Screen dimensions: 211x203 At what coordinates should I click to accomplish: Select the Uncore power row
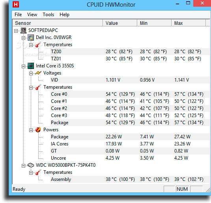click(x=130, y=158)
